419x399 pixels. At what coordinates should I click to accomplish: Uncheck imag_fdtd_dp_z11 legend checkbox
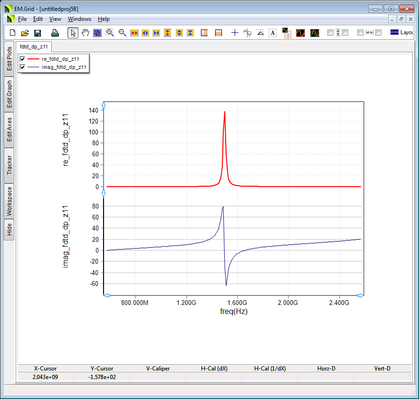(22, 67)
